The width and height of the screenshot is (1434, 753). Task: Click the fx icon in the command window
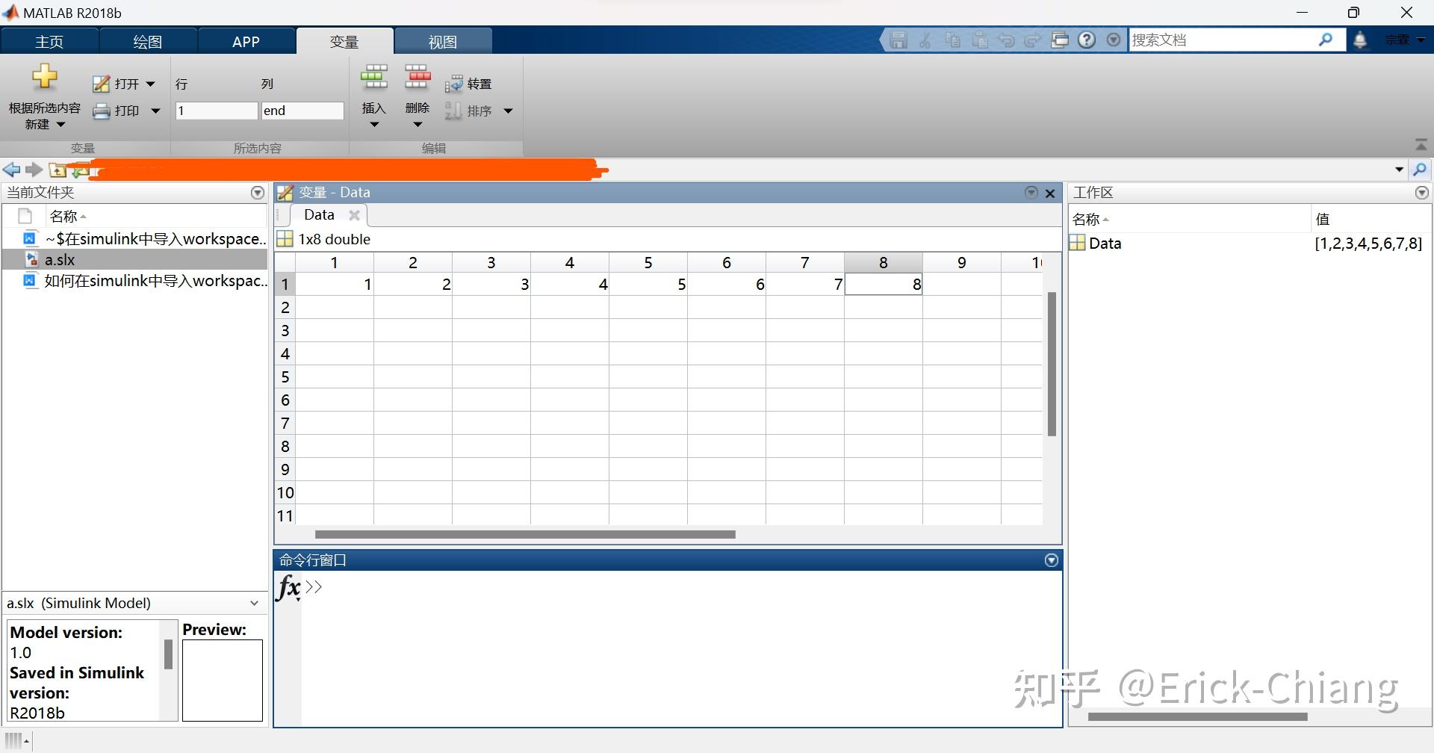tap(286, 588)
